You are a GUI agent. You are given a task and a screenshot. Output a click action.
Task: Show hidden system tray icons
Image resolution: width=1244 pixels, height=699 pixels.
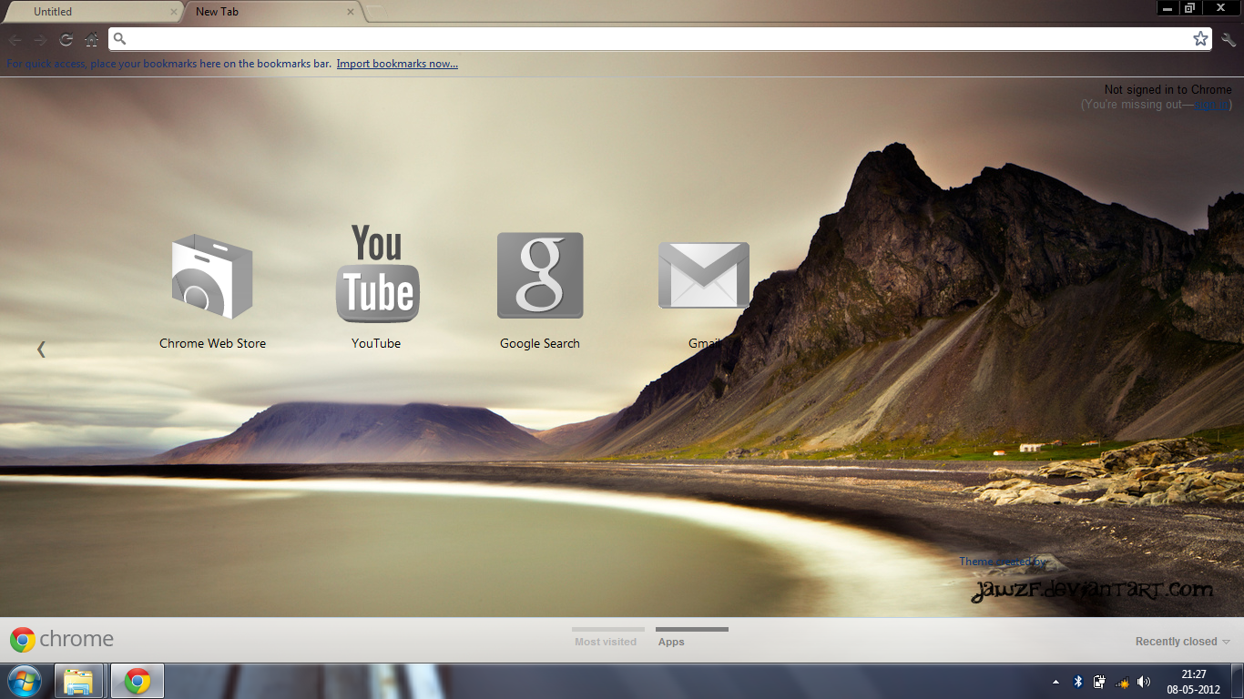[x=1055, y=682]
